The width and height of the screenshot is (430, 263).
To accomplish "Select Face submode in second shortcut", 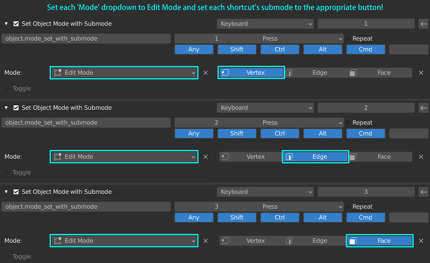I will pyautogui.click(x=380, y=157).
